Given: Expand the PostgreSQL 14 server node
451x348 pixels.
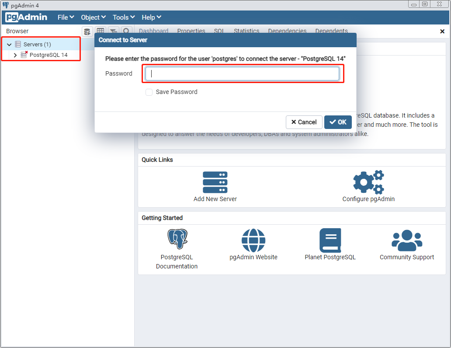Looking at the screenshot, I should pos(15,55).
